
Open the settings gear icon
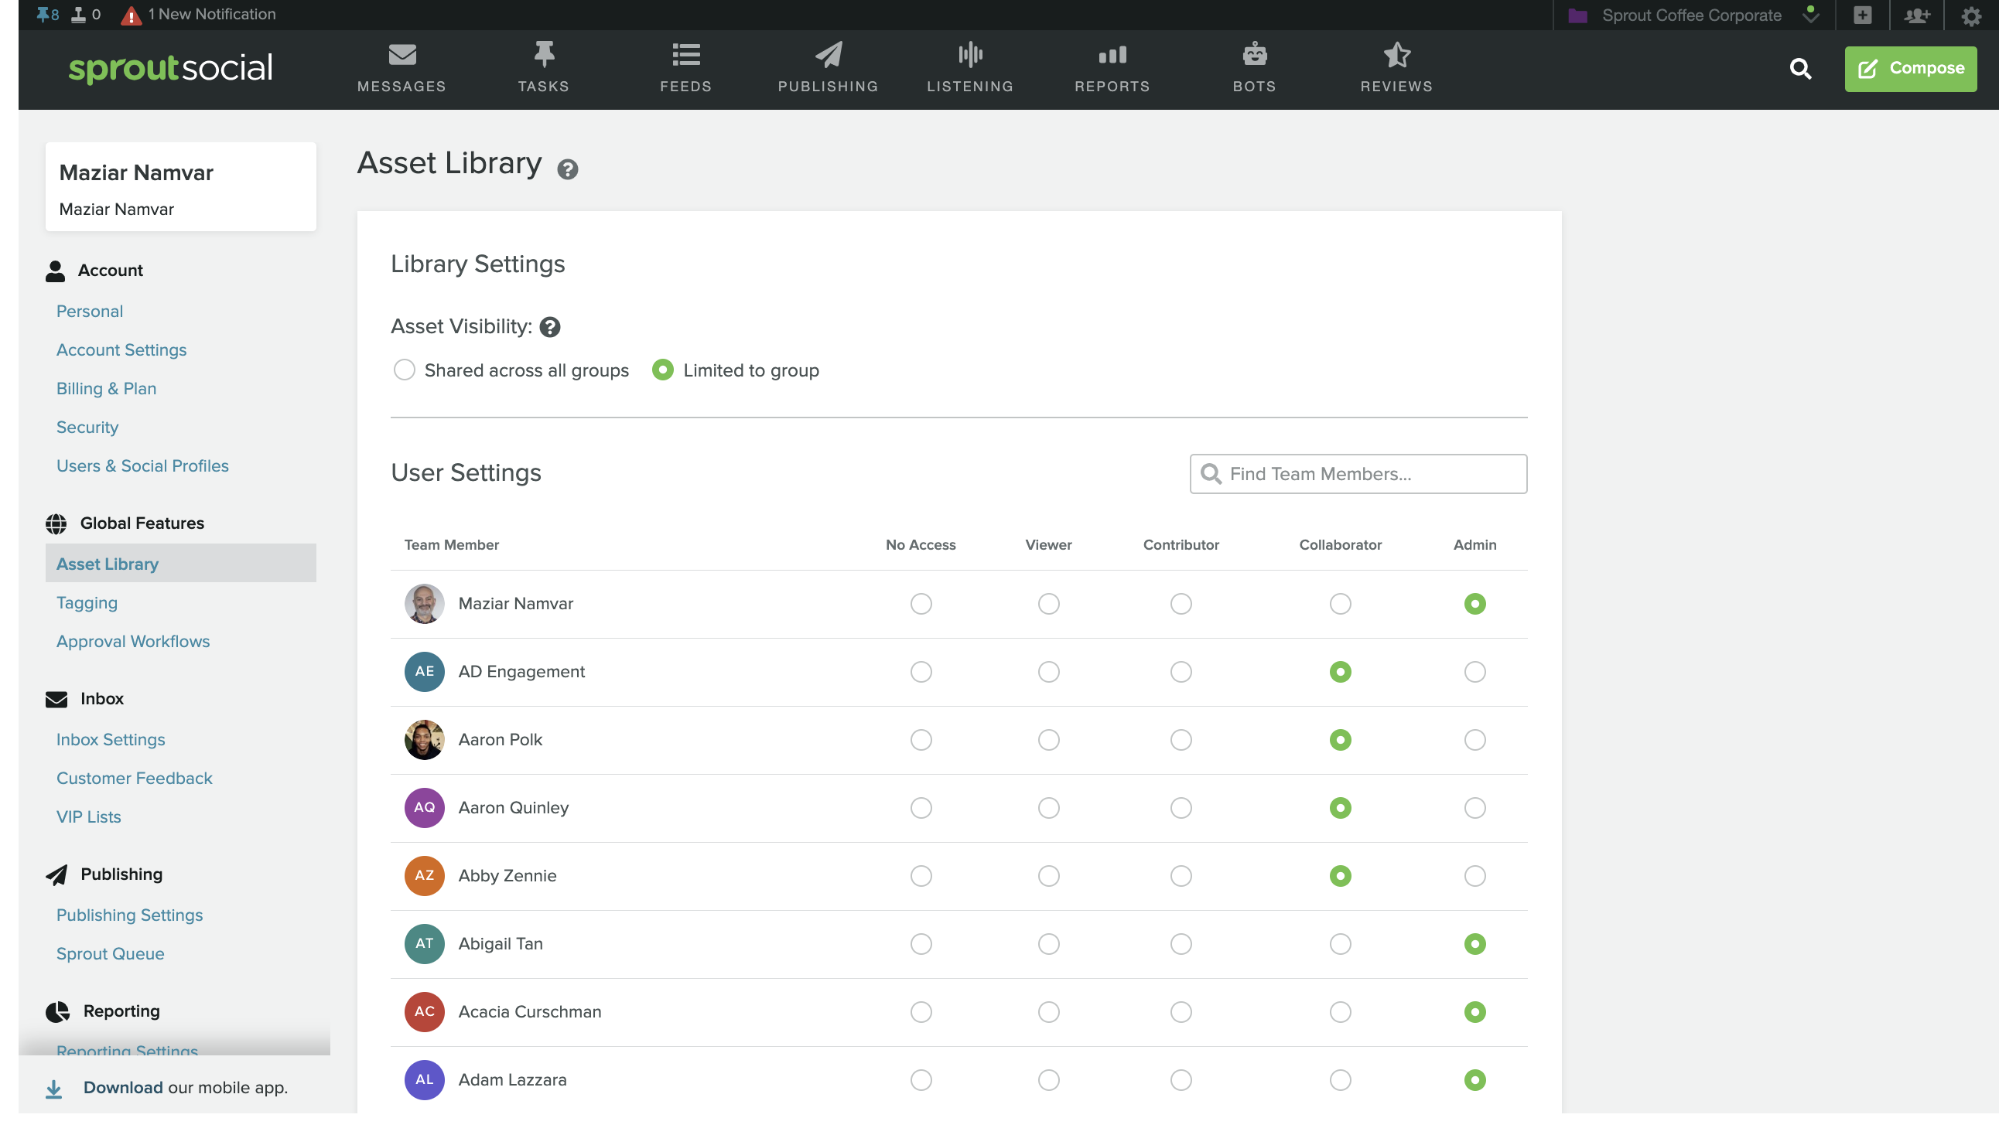click(1972, 15)
